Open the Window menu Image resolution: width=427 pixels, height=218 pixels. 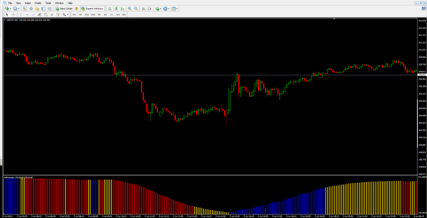click(59, 3)
